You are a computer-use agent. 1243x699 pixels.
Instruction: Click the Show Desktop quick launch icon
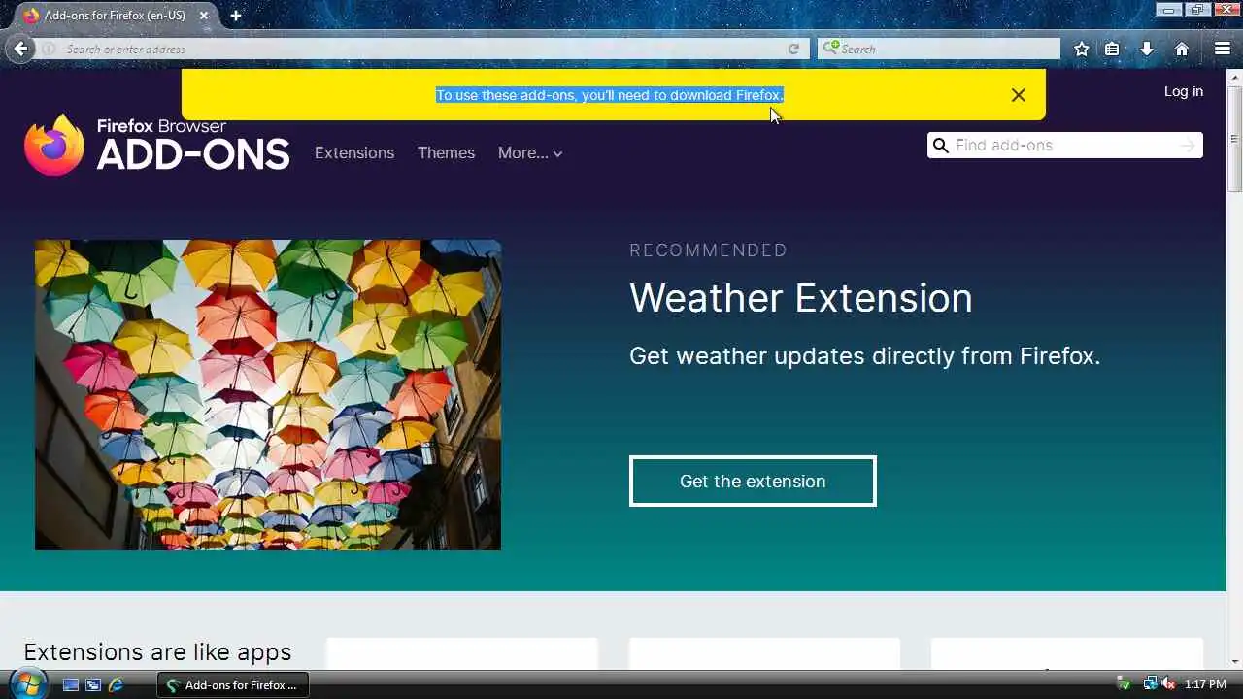(71, 684)
